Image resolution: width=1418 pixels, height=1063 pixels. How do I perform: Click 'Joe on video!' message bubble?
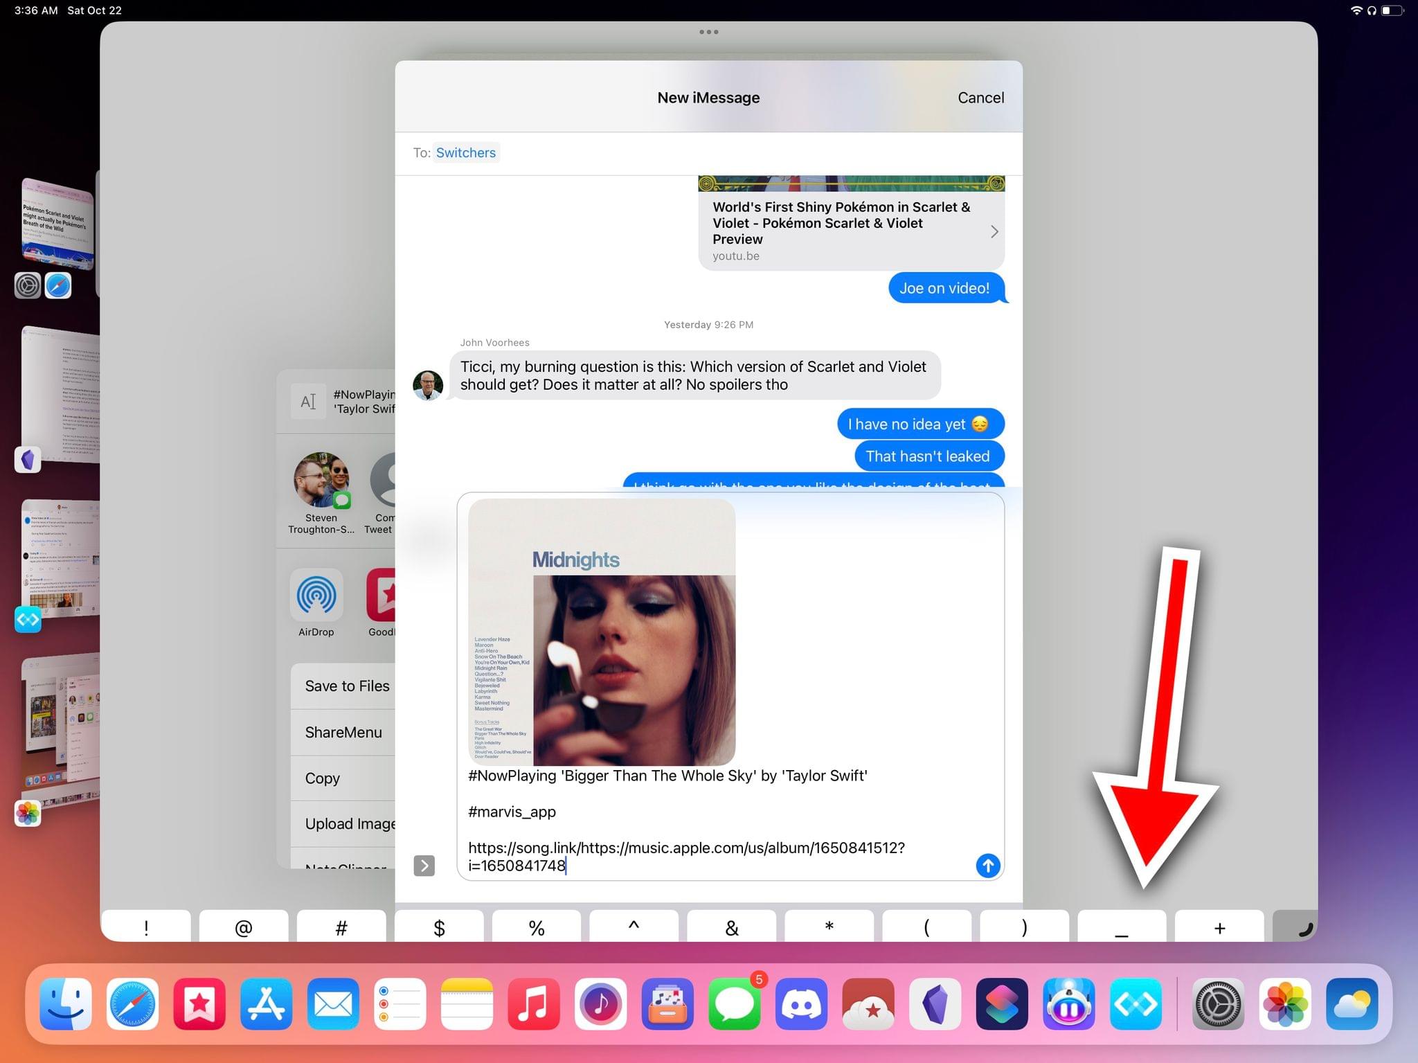point(946,288)
